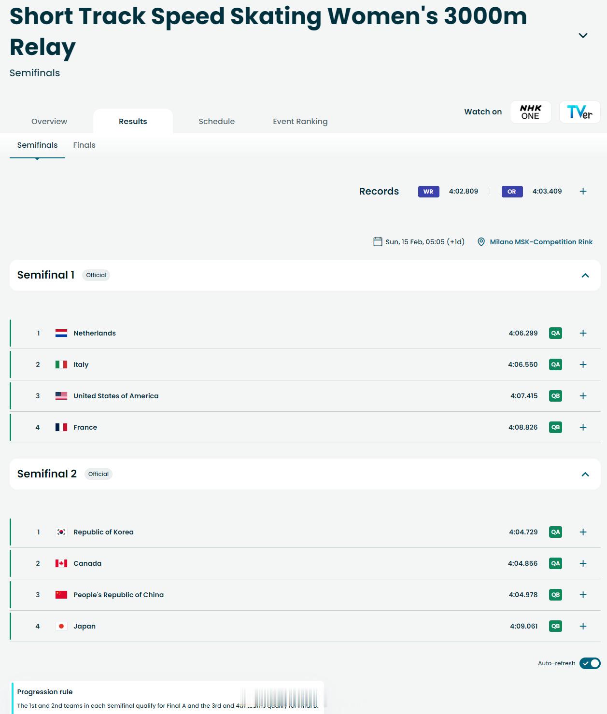The width and height of the screenshot is (607, 714).
Task: Expand Japan's result row details
Action: pos(583,626)
